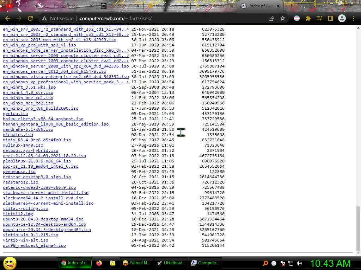Screen dimensions: 361x270
Task: Click the page vertical scrollbar thumb
Action: [x=358, y=229]
